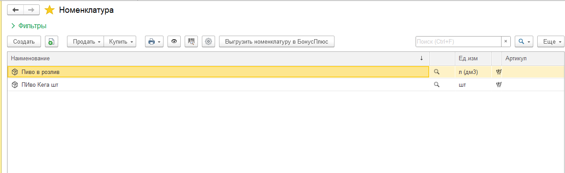Open the settings gear icon
Viewport: 565px width, 173px height.
coord(209,41)
